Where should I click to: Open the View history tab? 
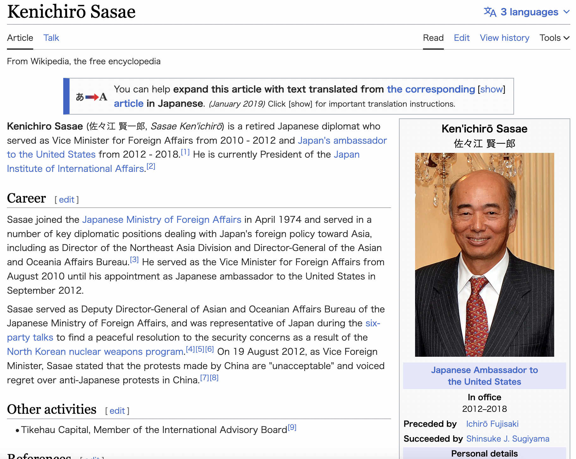505,38
